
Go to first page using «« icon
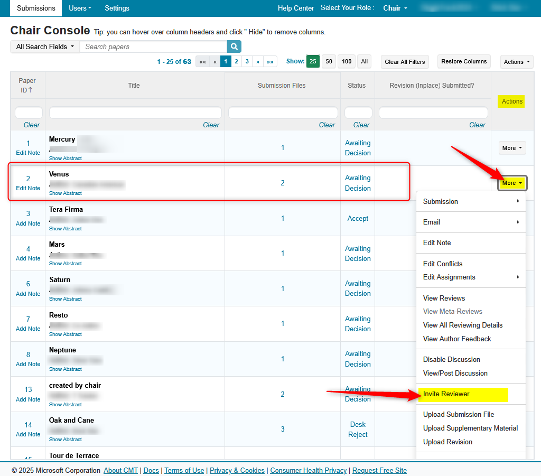click(x=202, y=62)
